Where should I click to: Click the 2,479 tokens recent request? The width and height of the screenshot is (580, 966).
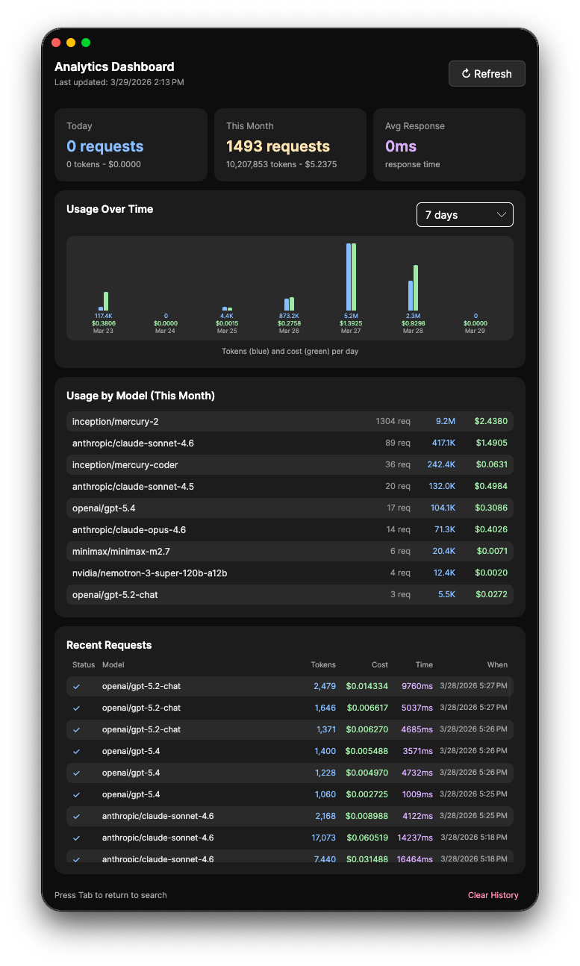(x=325, y=686)
